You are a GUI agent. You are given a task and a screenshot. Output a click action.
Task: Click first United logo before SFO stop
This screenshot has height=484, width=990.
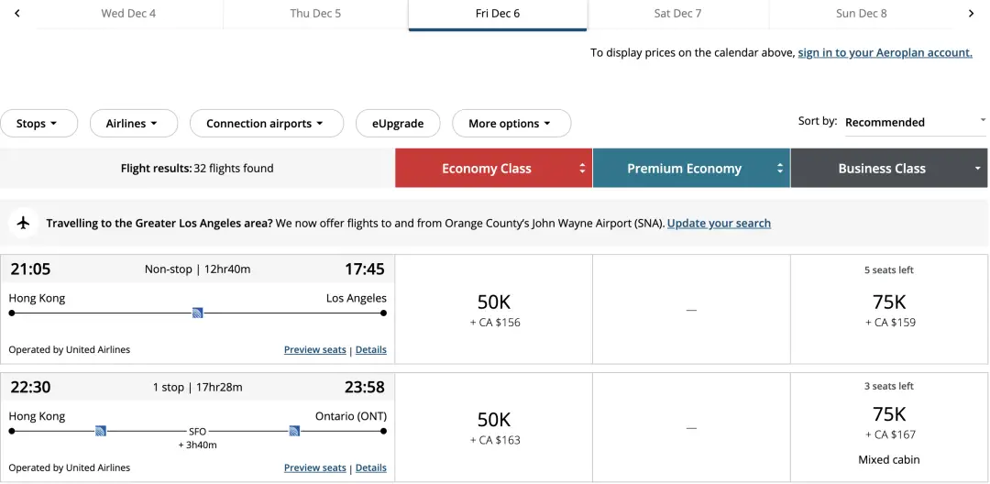(101, 431)
